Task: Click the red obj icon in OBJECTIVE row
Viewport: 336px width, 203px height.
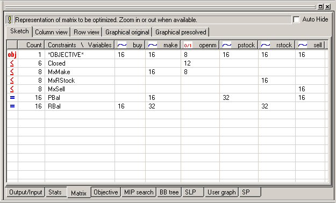Action: click(12, 55)
